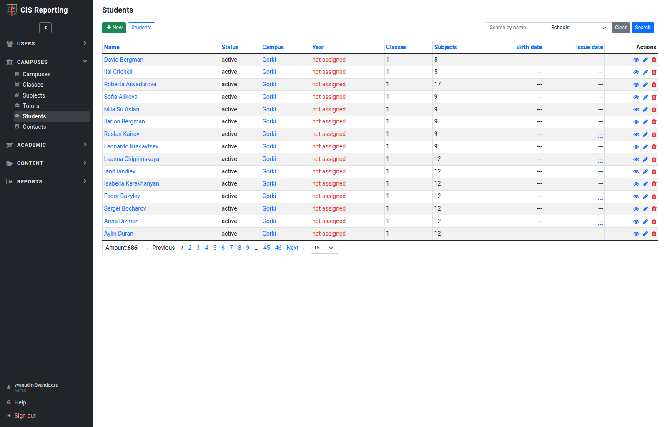Click the Clear filter button
This screenshot has width=667, height=427.
pyautogui.click(x=620, y=28)
